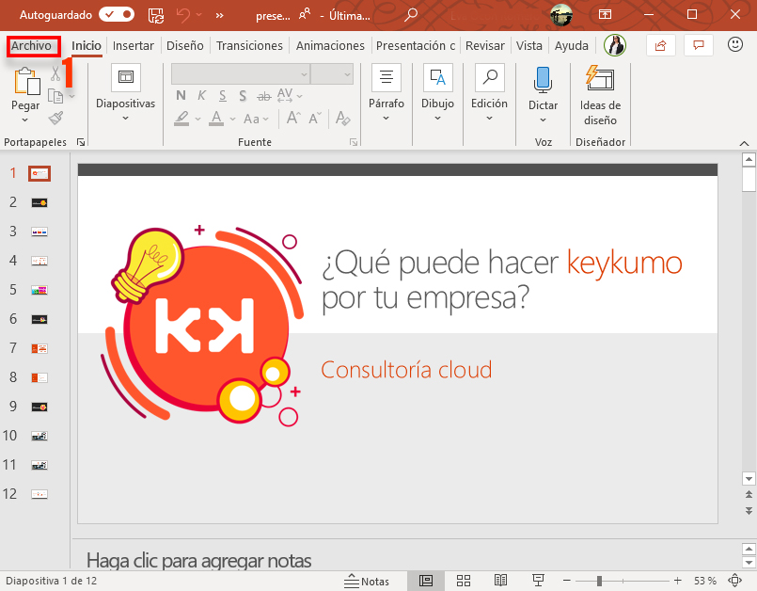This screenshot has height=591, width=757.
Task: Open the Edición group button
Action: point(490,92)
